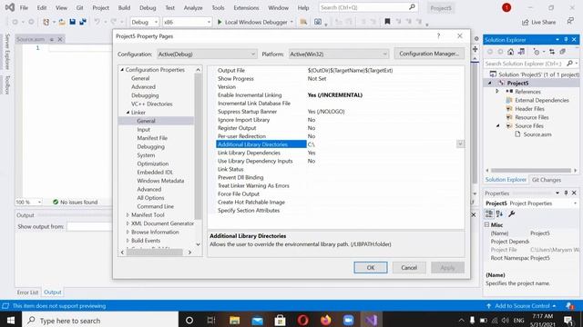This screenshot has width=583, height=327.
Task: Click the OK button
Action: (x=371, y=267)
